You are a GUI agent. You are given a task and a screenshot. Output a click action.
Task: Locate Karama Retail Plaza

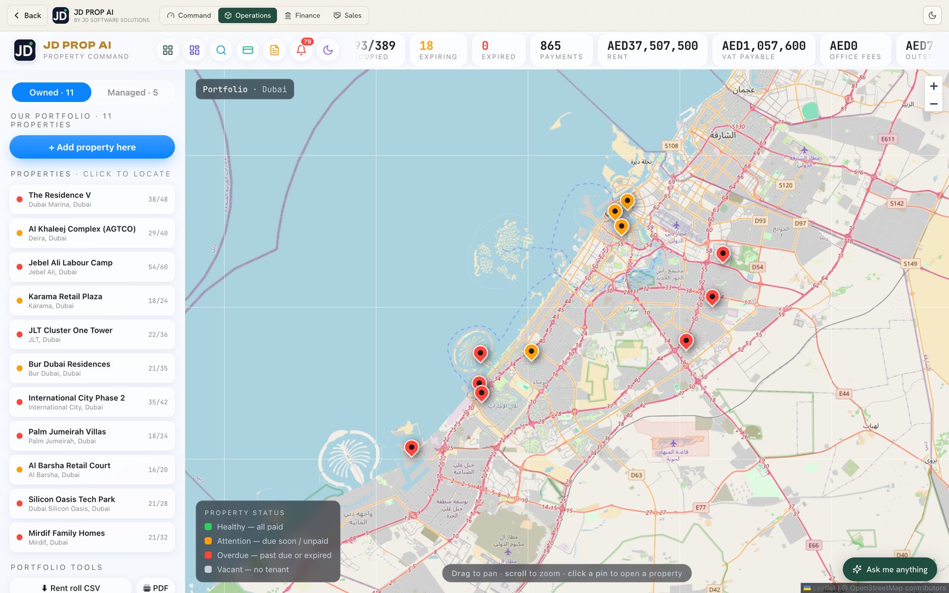pos(92,301)
